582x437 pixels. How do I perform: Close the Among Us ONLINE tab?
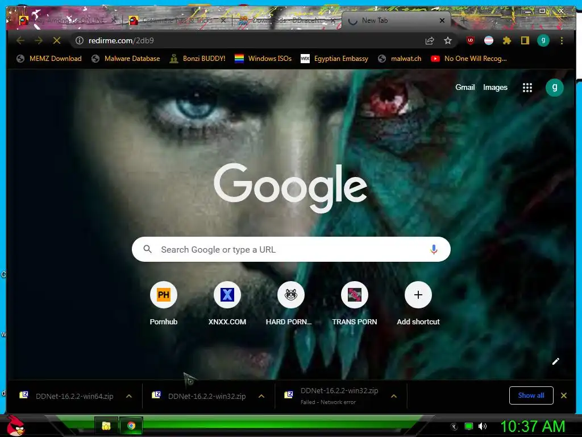pyautogui.click(x=114, y=20)
